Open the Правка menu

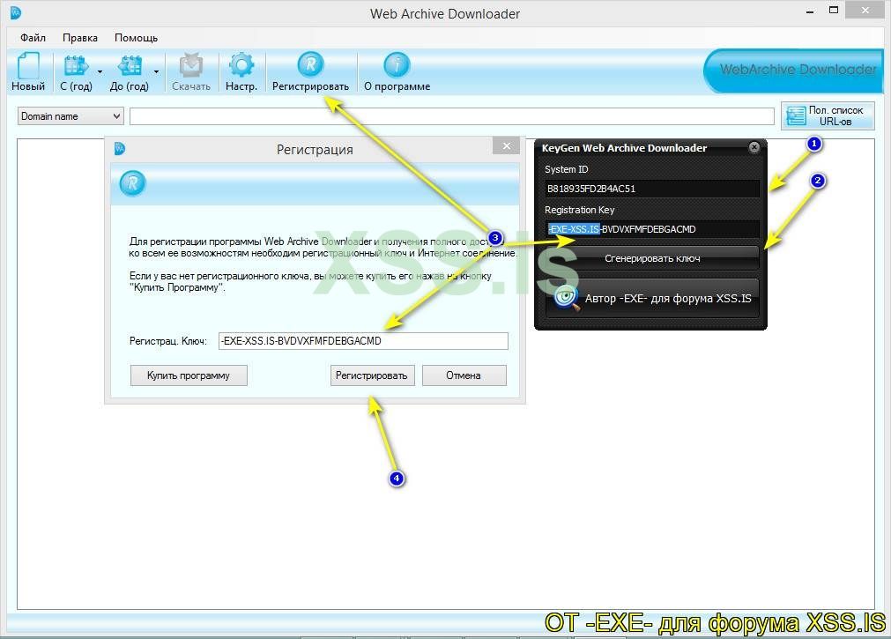pyautogui.click(x=80, y=38)
